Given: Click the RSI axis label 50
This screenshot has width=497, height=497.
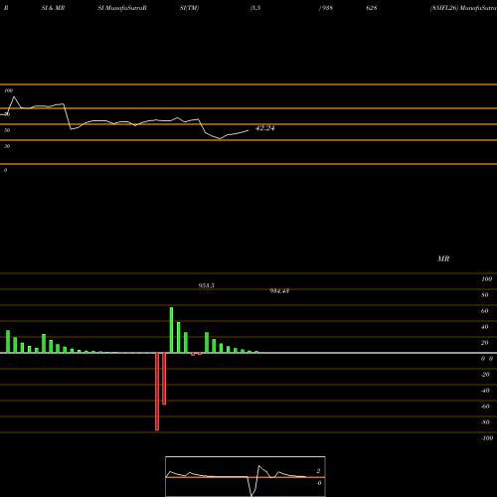Looking at the screenshot, I should [7, 130].
